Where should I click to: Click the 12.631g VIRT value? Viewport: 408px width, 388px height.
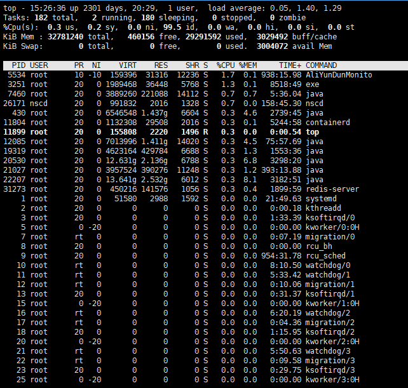click(x=121, y=161)
